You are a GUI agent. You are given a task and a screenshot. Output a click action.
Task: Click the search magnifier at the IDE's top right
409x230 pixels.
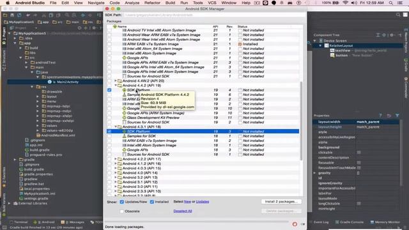tap(398, 15)
